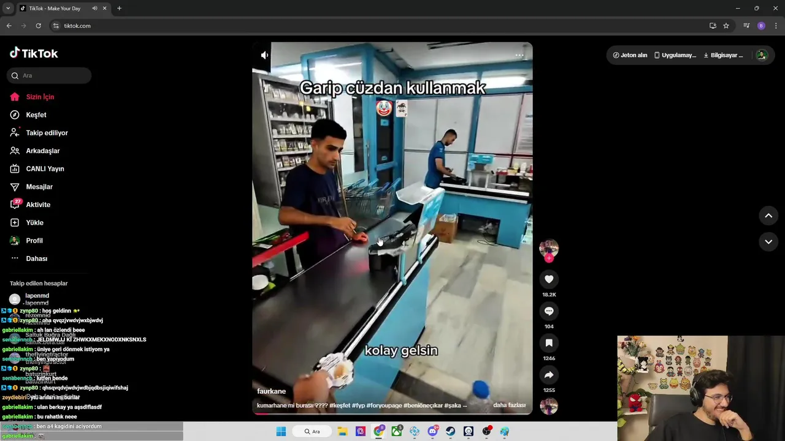Viewport: 785px width, 441px height.
Task: Open the browser media control icon
Action: point(746,26)
